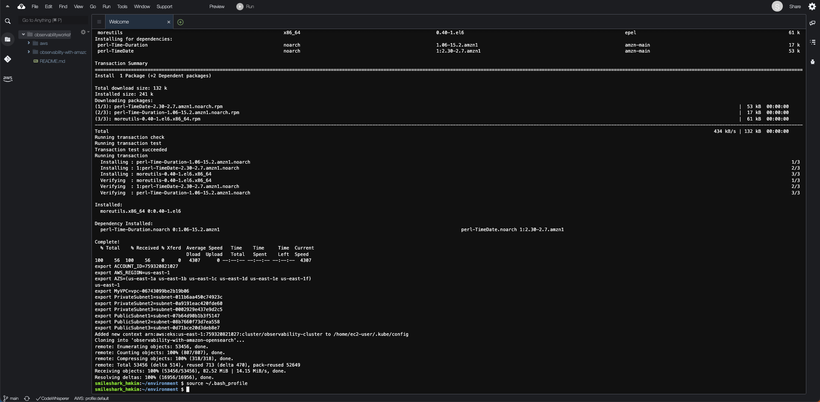Click the 'export MyVPC=vpc-06743099be2b19b06' line
This screenshot has width=820, height=402.
(142, 291)
